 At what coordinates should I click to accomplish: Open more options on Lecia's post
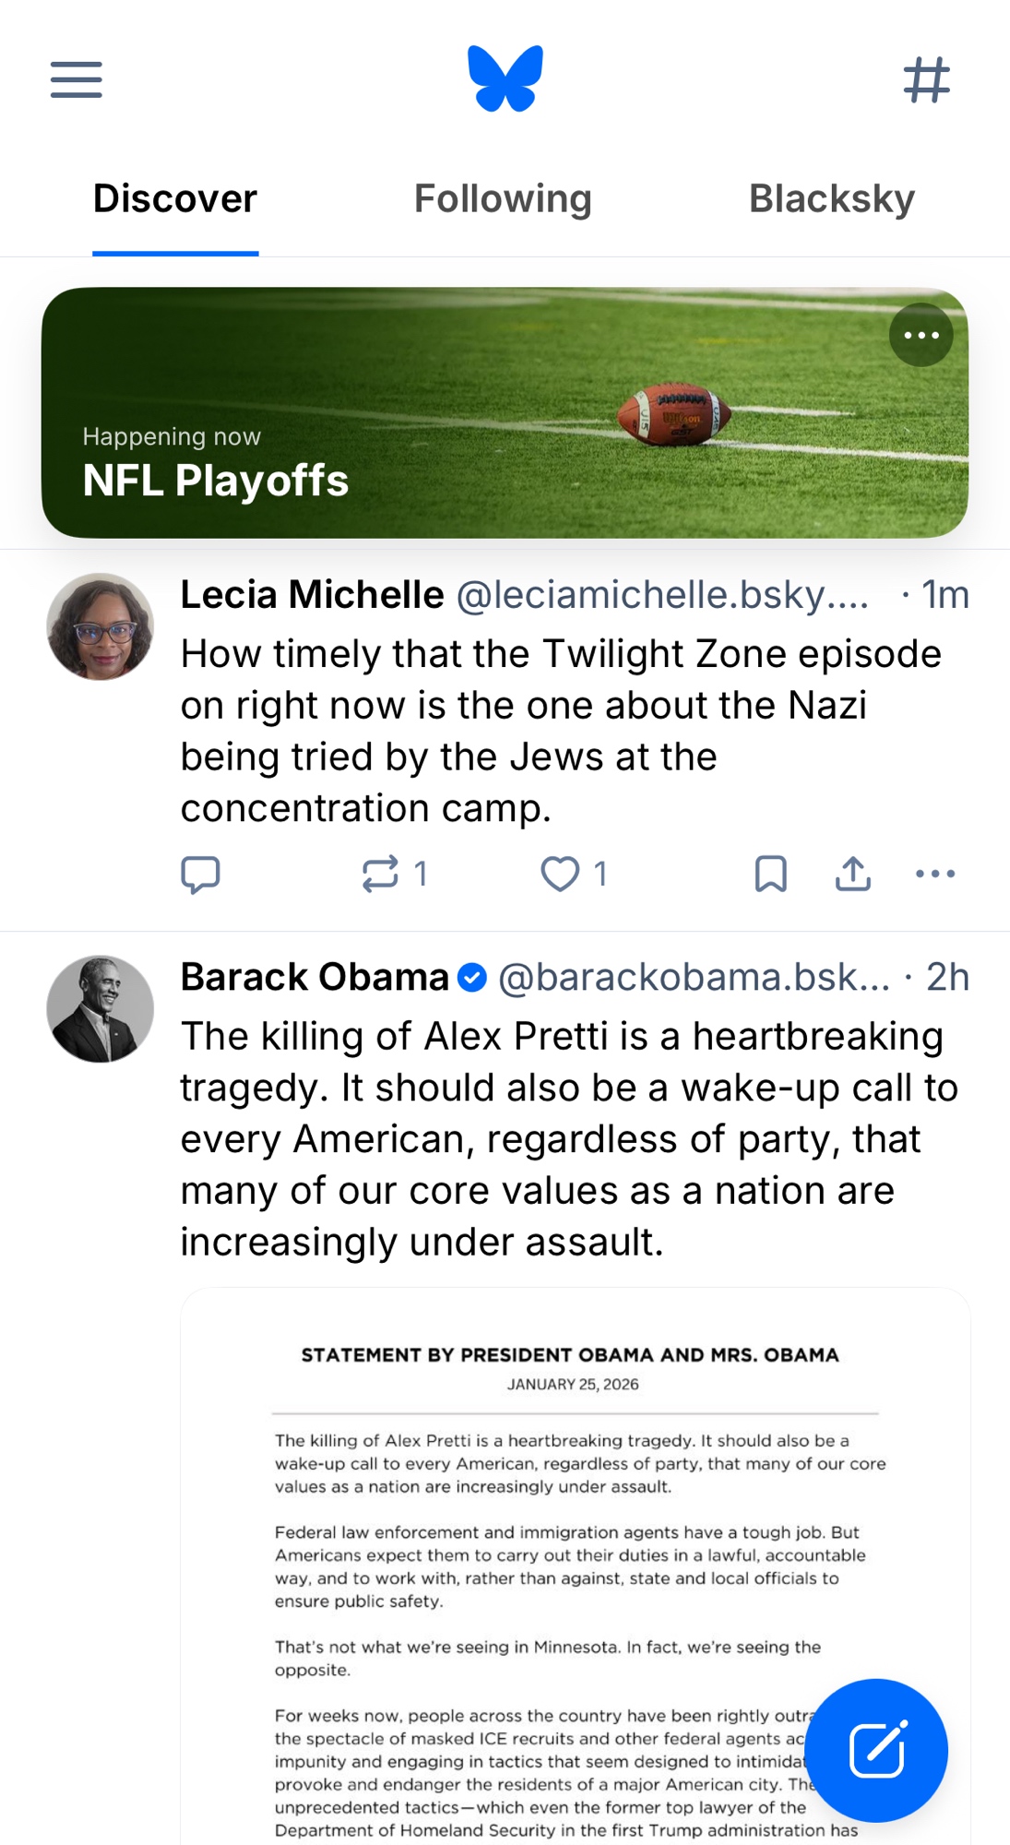[934, 874]
